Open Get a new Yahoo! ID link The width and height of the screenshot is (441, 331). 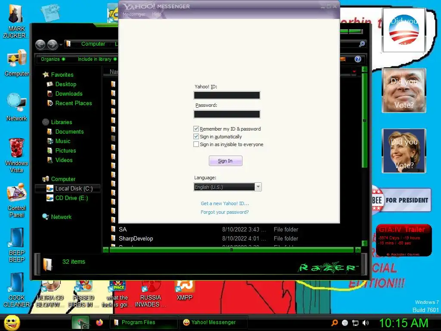225,203
